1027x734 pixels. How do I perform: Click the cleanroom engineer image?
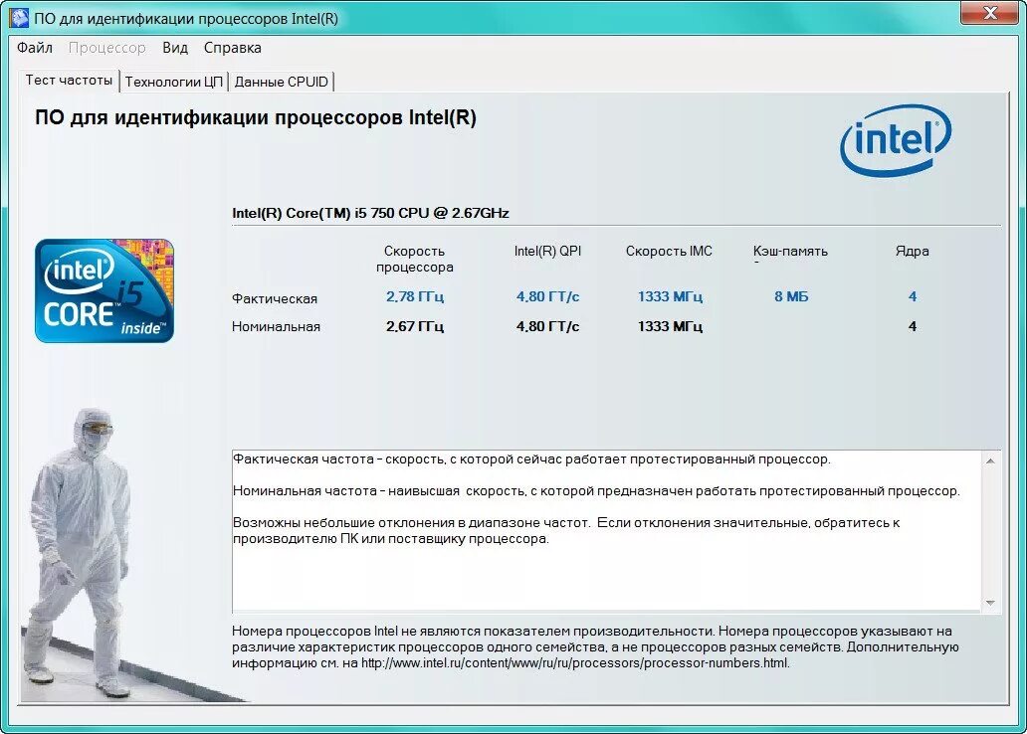(x=82, y=553)
